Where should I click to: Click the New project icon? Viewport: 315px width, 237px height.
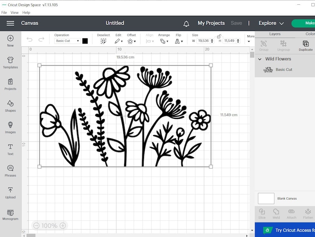click(x=10, y=38)
